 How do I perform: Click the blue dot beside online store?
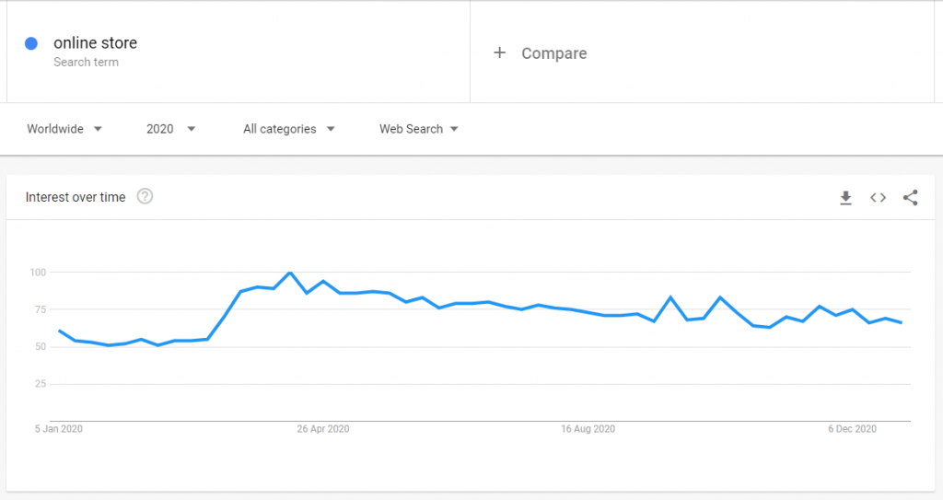[31, 43]
